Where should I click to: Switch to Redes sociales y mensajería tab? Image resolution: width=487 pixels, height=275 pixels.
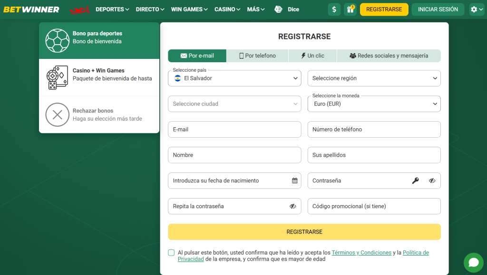[x=389, y=56]
